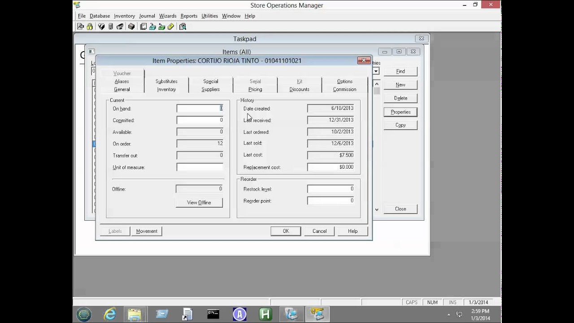Image resolution: width=574 pixels, height=323 pixels.
Task: Click the dark box toolbar icon
Action: (x=131, y=27)
